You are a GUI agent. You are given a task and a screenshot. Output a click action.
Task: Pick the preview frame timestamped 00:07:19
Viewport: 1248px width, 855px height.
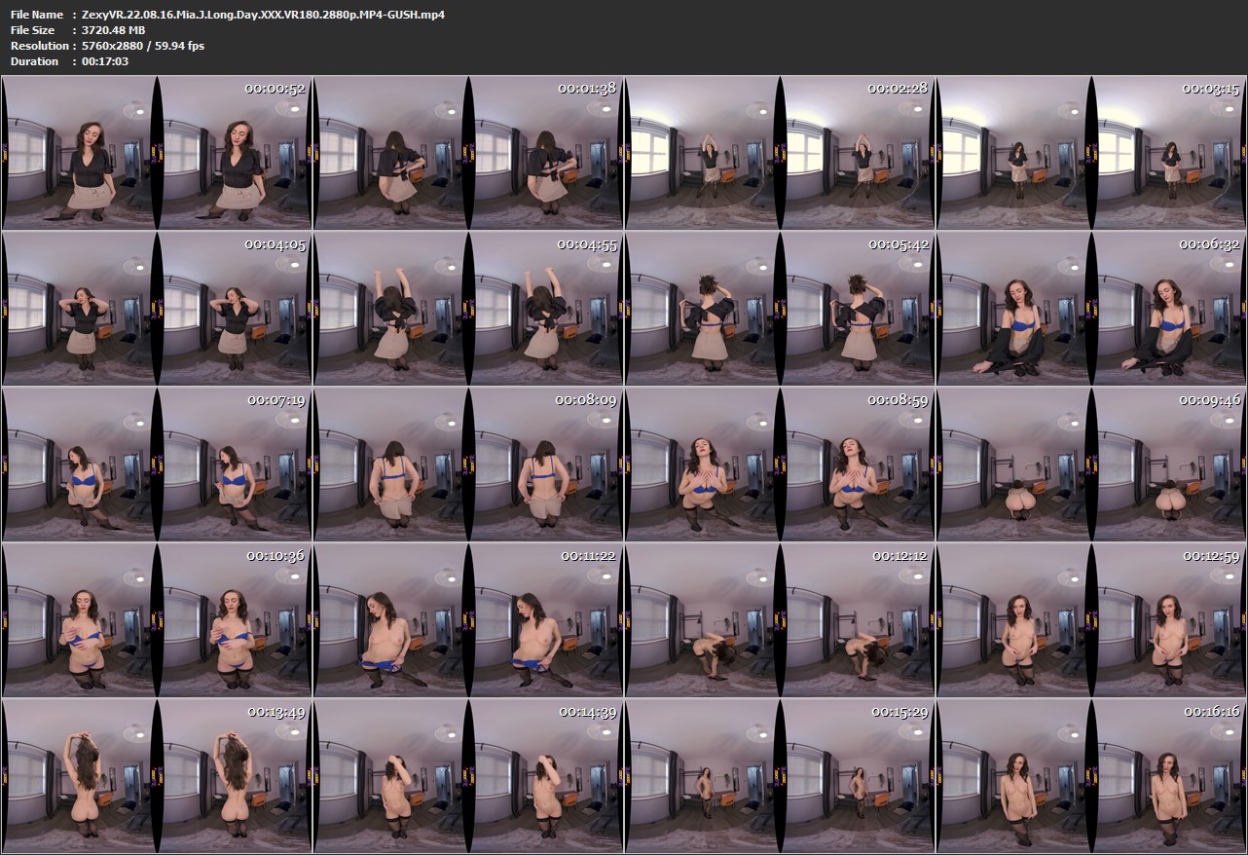point(157,465)
